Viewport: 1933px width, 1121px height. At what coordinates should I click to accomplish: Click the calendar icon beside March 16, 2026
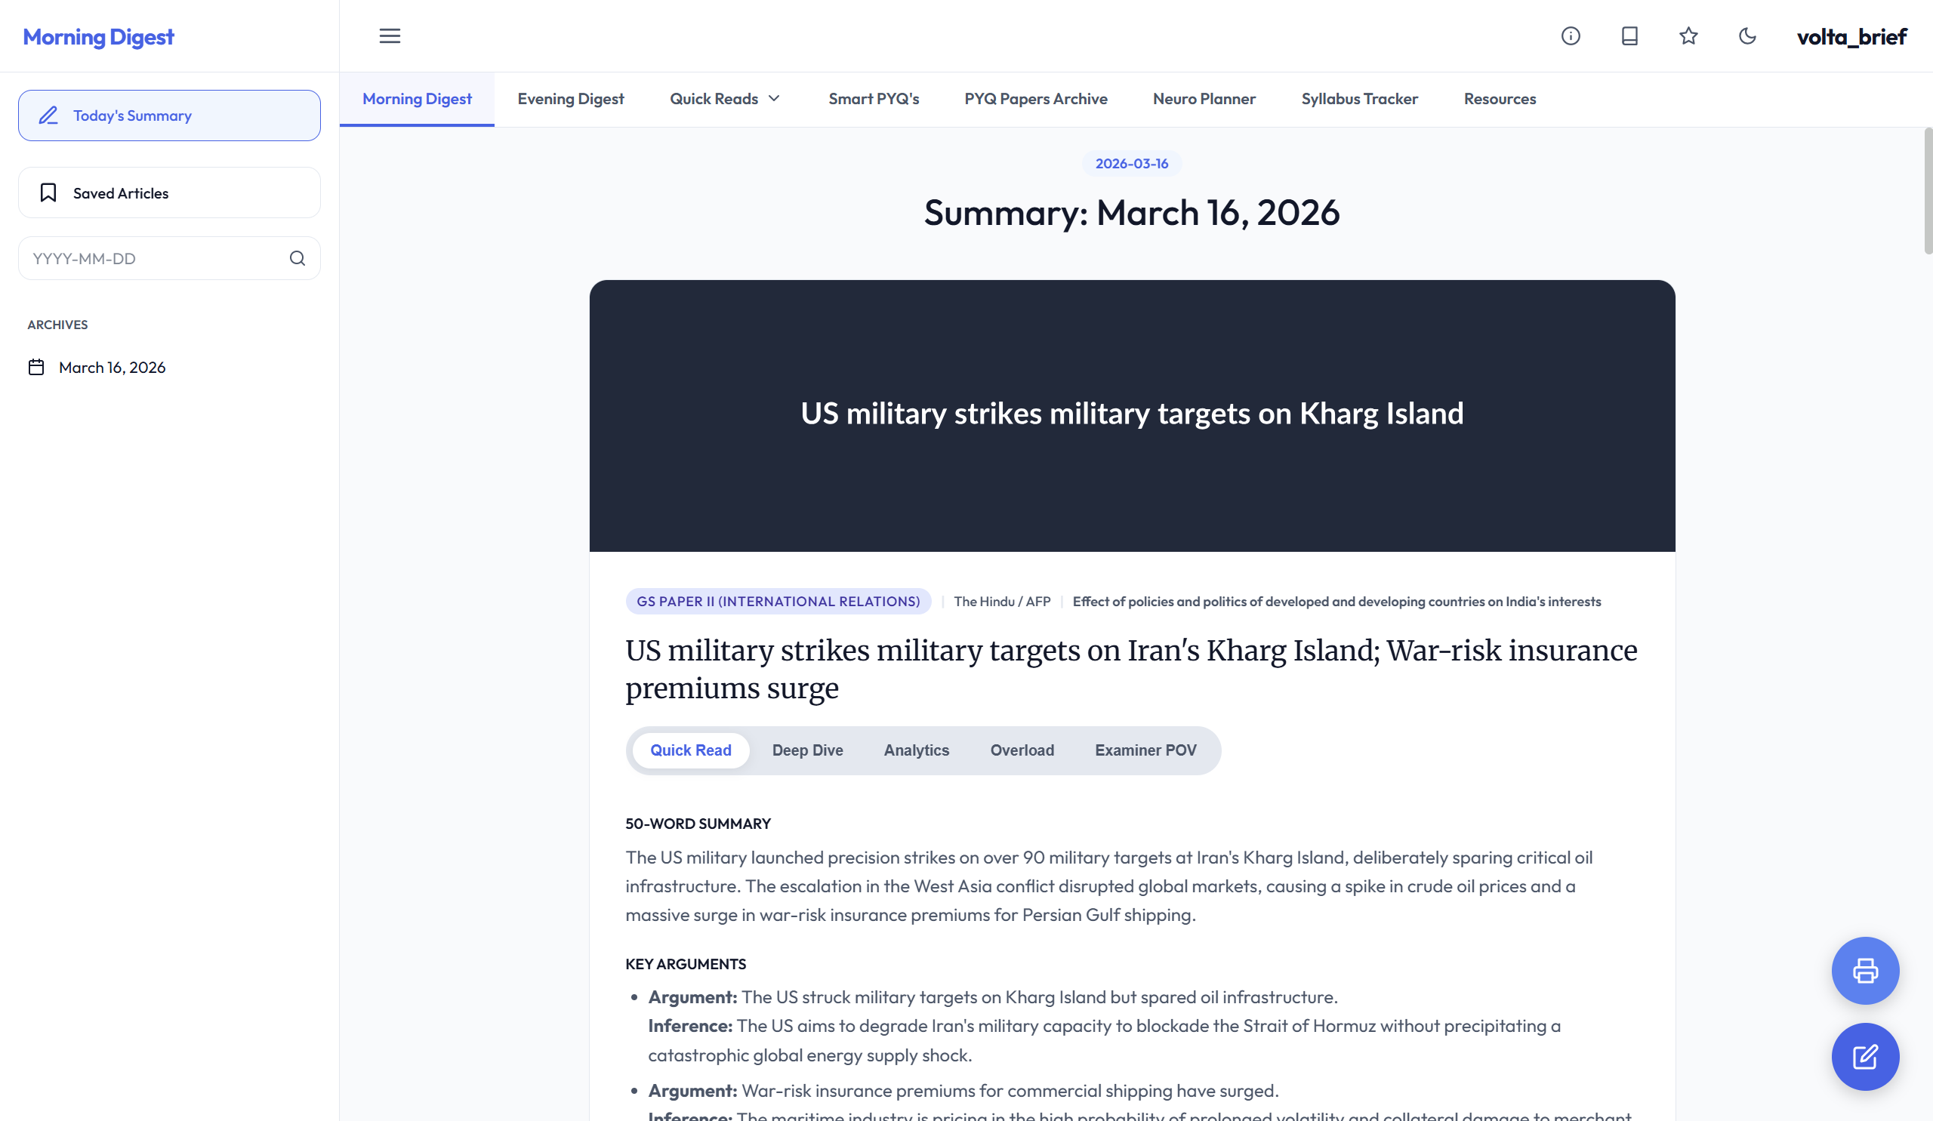pos(36,368)
